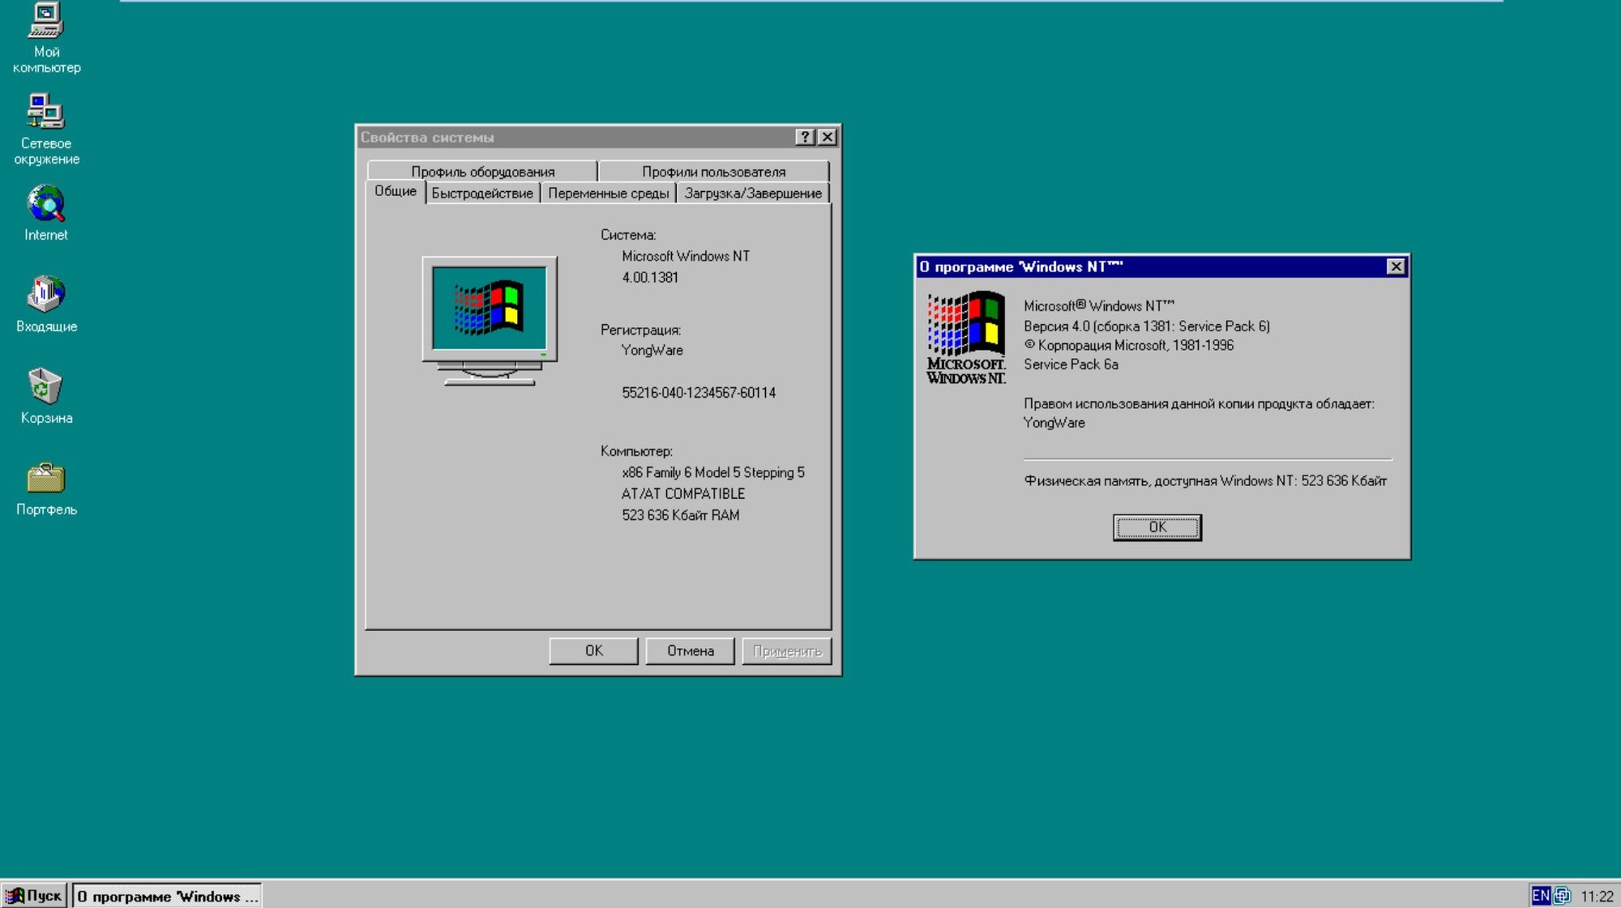Image resolution: width=1621 pixels, height=908 pixels.
Task: Open the Сетевое окружение desktop icon
Action: [x=45, y=112]
